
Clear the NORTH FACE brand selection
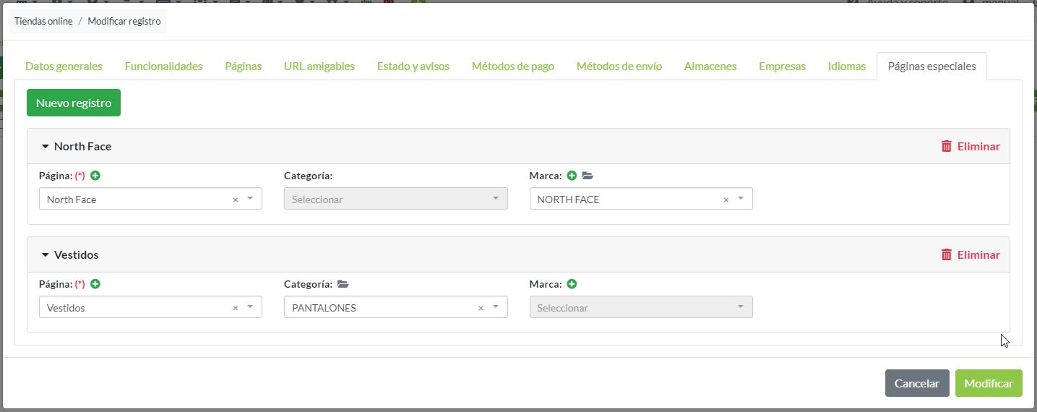tap(726, 199)
